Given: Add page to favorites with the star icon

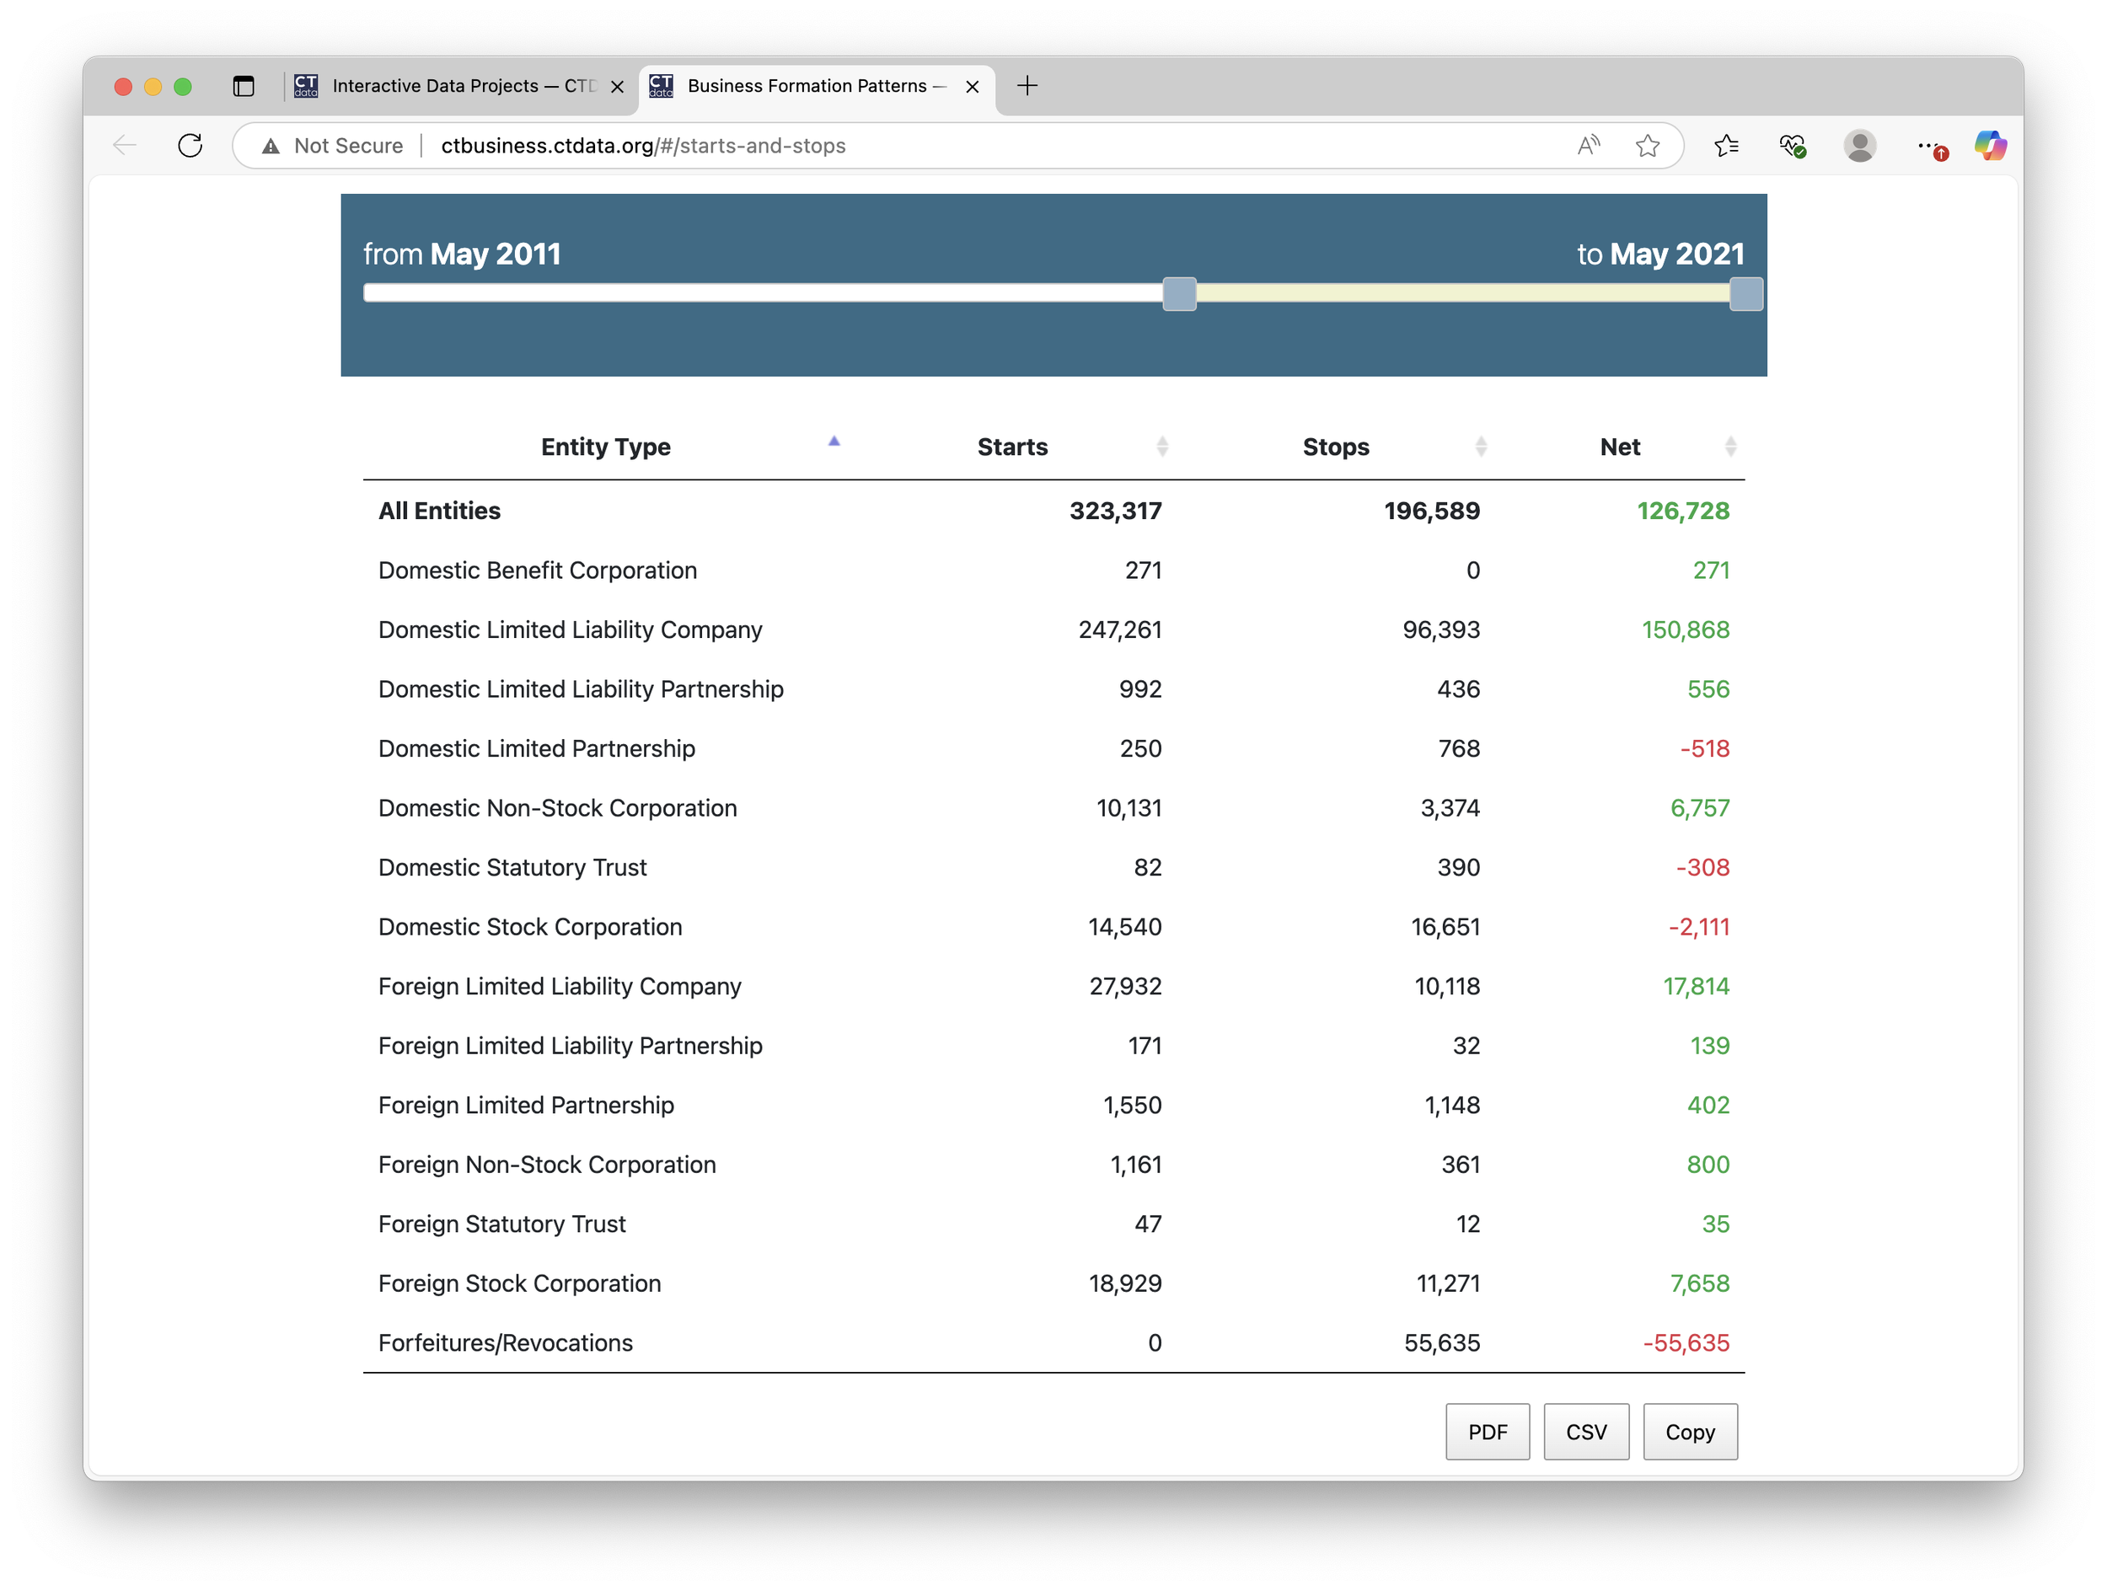Looking at the screenshot, I should 1648,145.
